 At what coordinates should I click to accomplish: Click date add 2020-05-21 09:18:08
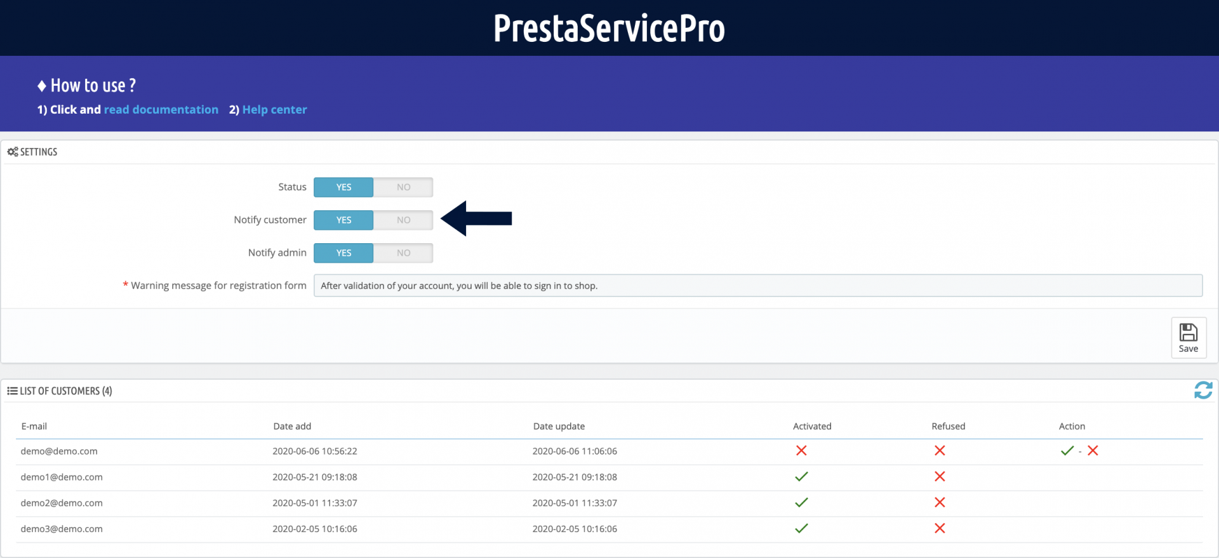click(x=315, y=477)
